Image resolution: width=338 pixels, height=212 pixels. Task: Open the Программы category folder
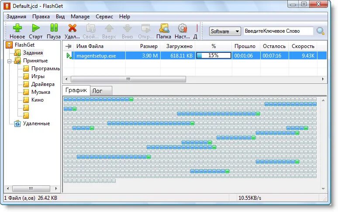[26, 68]
